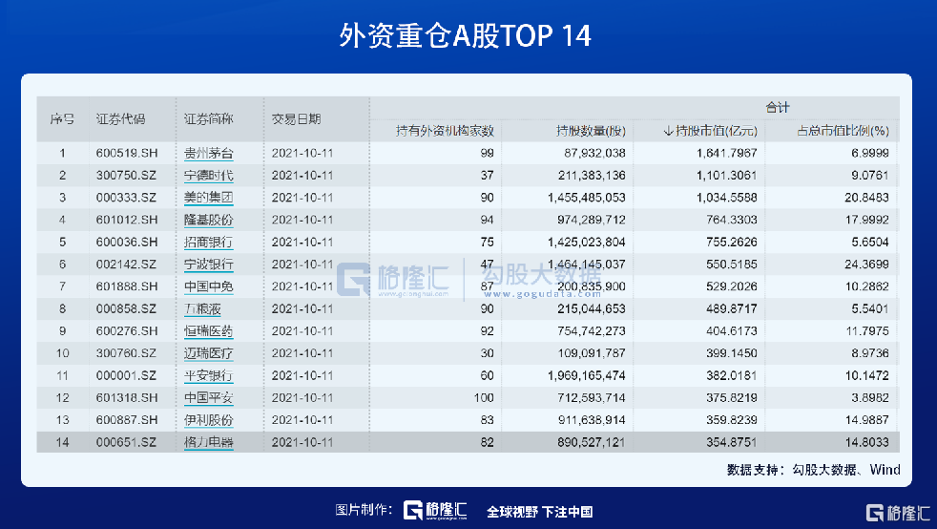Image resolution: width=937 pixels, height=529 pixels.
Task: Click the 占总市值比例(%) column header
Action: 843,131
